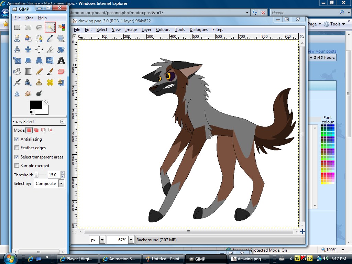
Task: Click the Threshold value input field
Action: (x=54, y=175)
